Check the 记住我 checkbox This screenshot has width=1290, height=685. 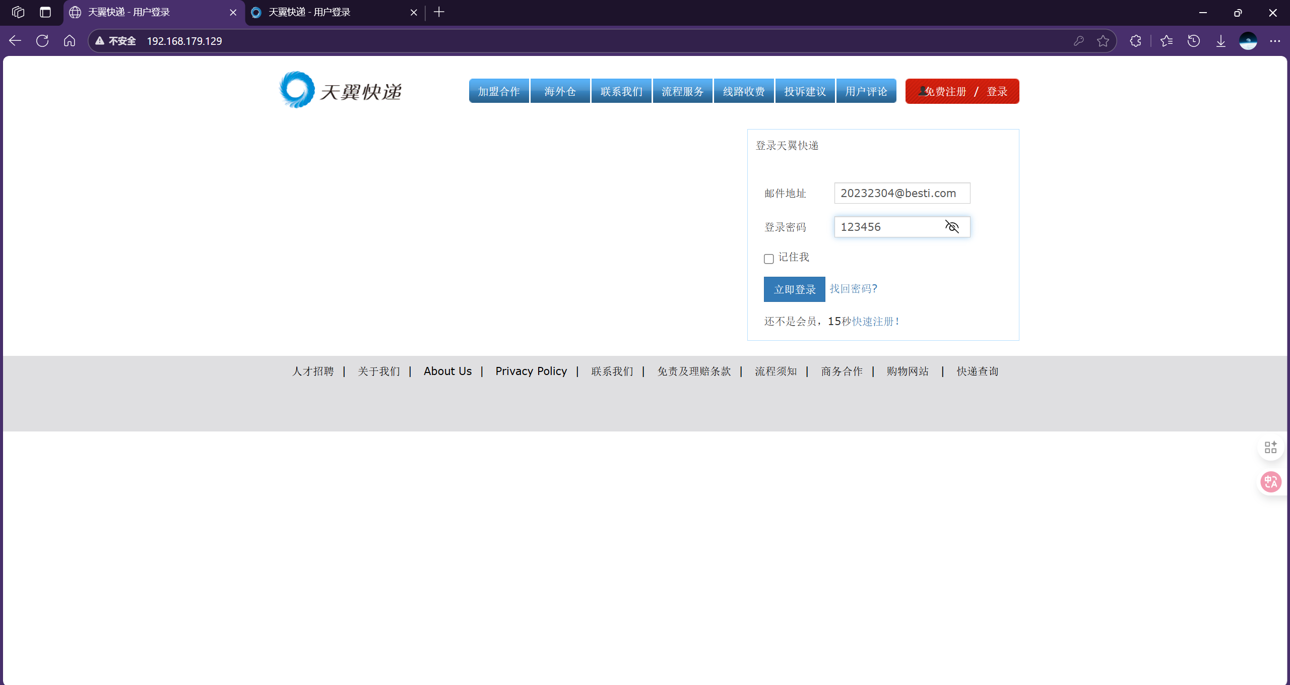[768, 259]
